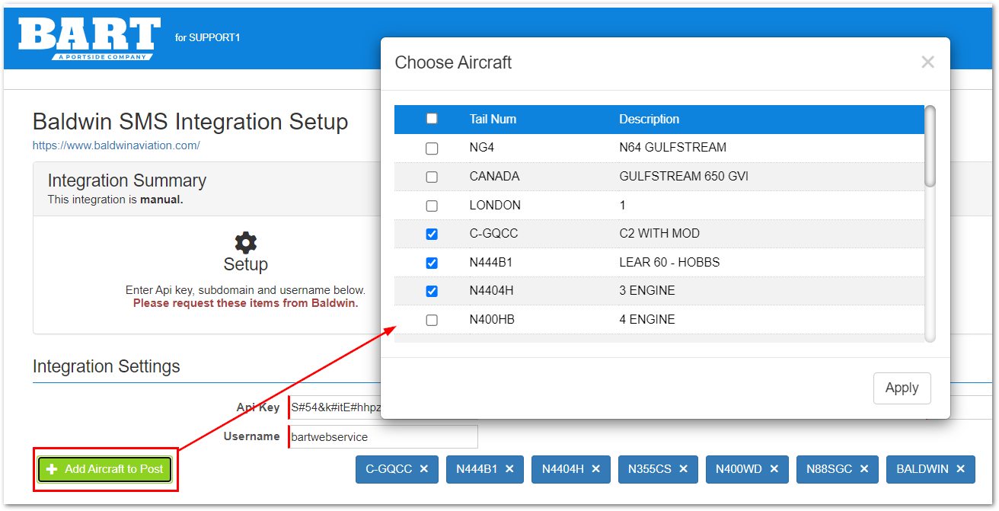Click 'Please request these items from Baldwin' text
999x511 pixels.
[245, 303]
